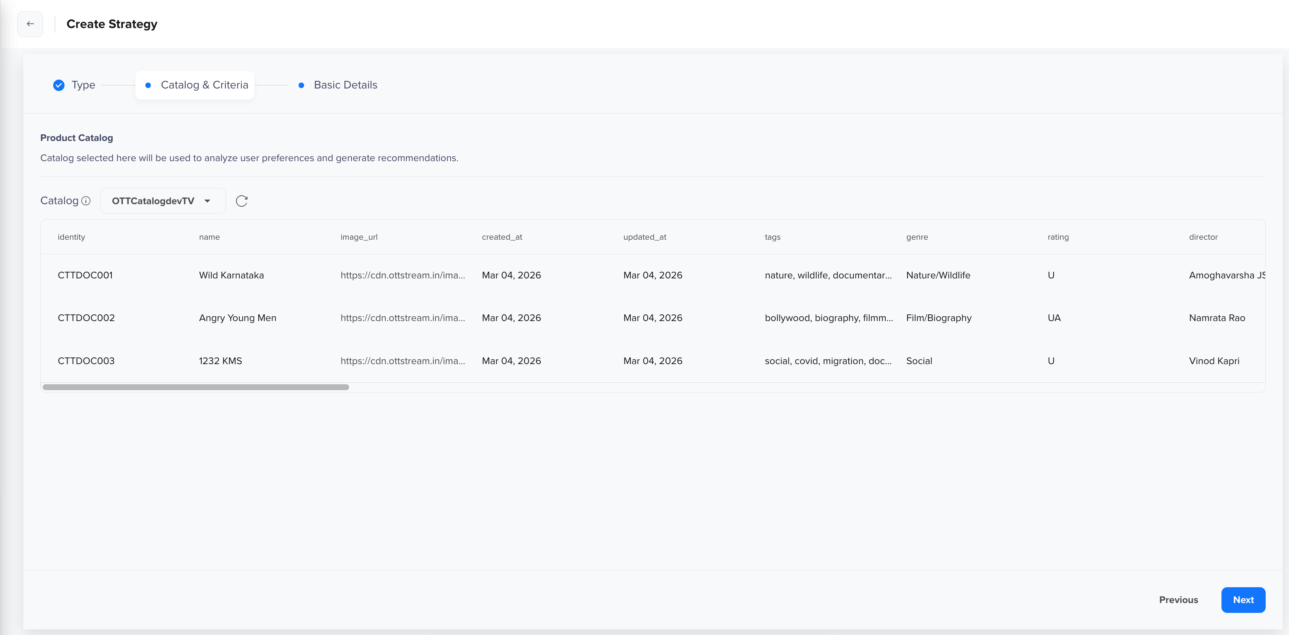
Task: Click the updated_at column header
Action: (x=644, y=237)
